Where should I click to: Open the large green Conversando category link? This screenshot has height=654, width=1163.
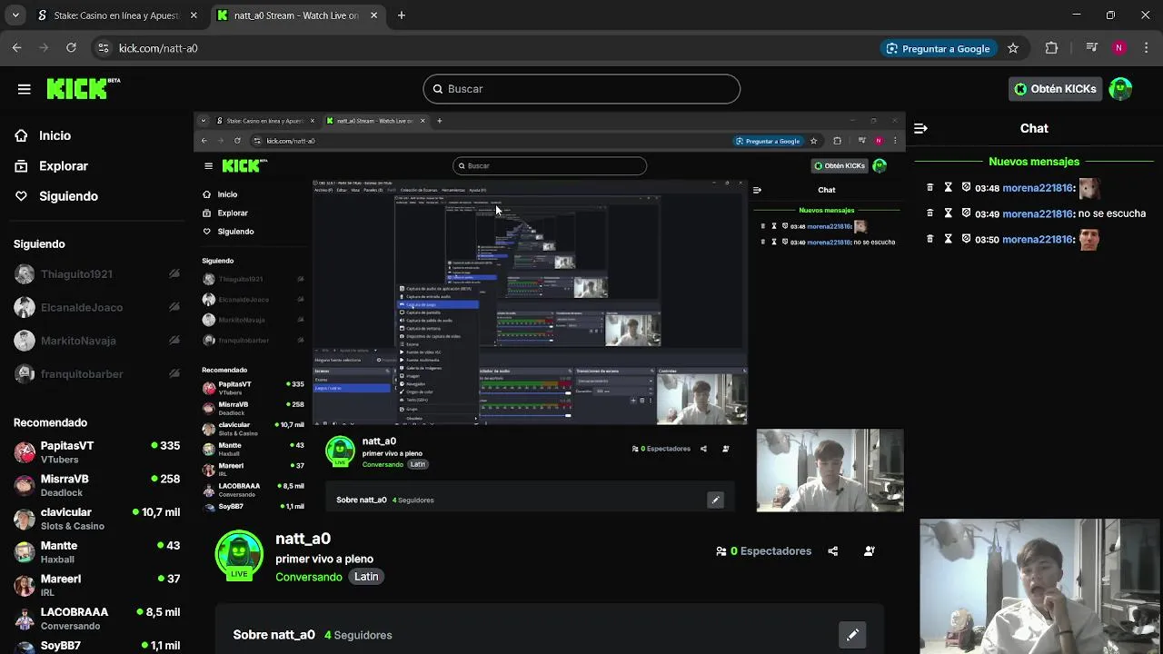[309, 577]
